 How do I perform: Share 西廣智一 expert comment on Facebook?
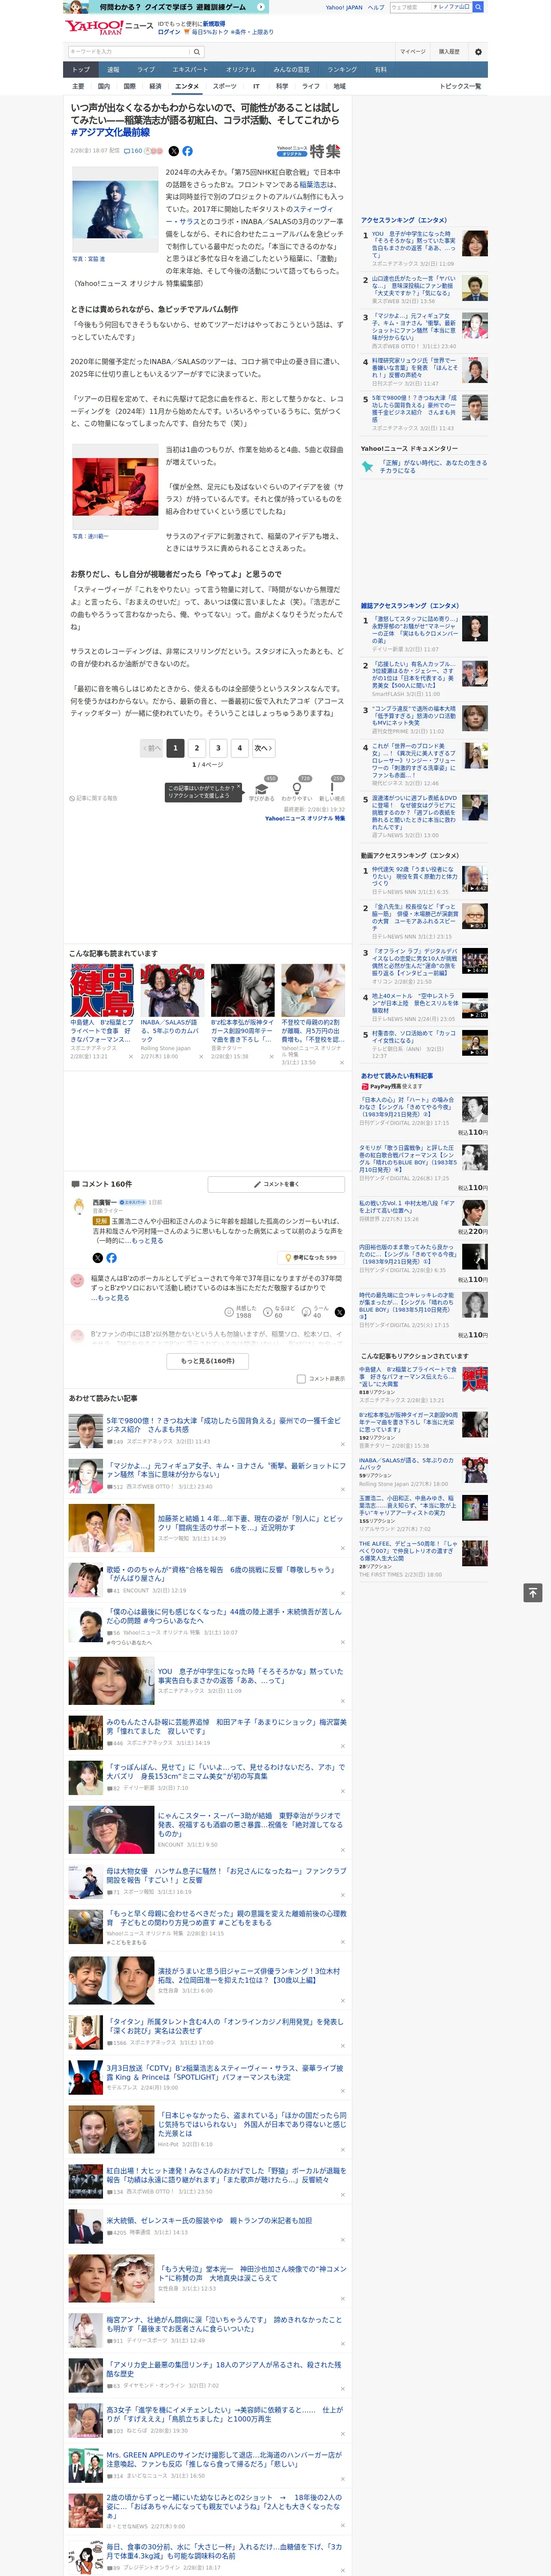(x=111, y=1258)
